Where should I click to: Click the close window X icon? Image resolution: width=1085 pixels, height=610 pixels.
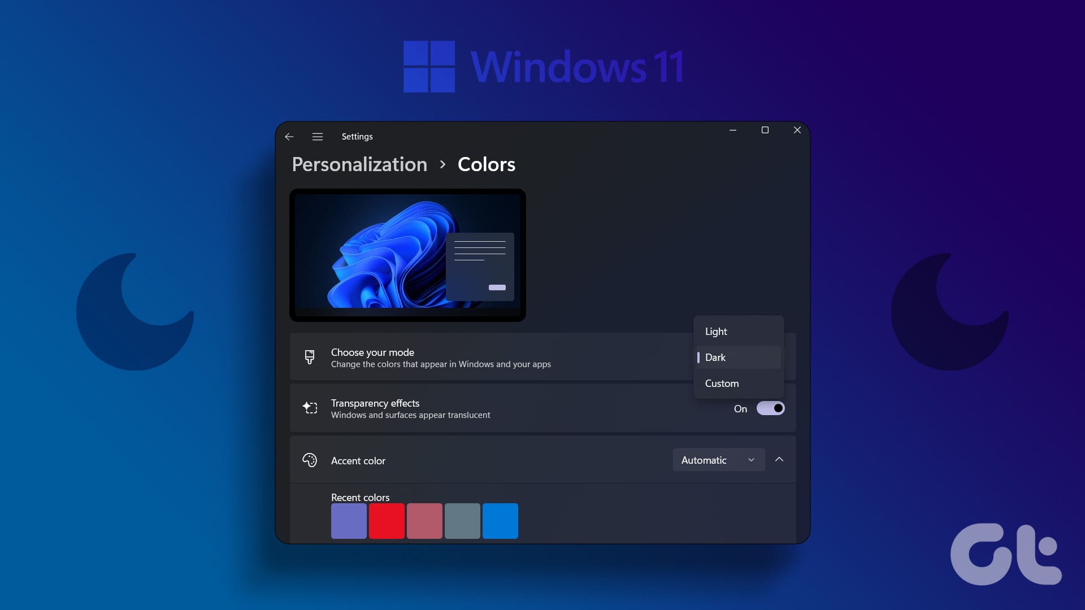[797, 129]
